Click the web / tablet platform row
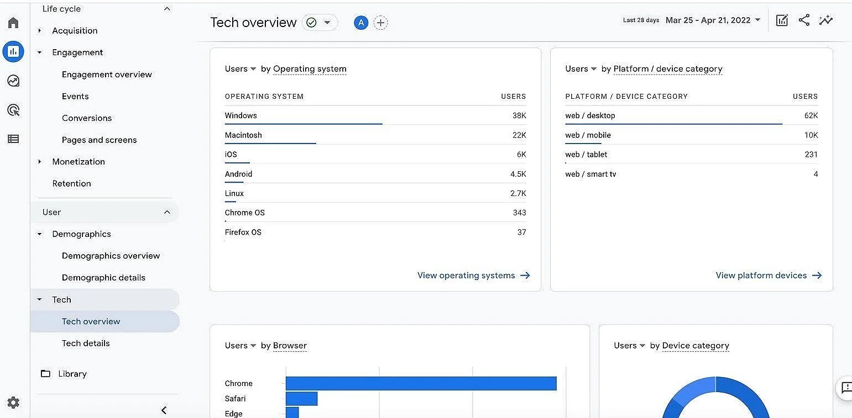 coord(692,155)
